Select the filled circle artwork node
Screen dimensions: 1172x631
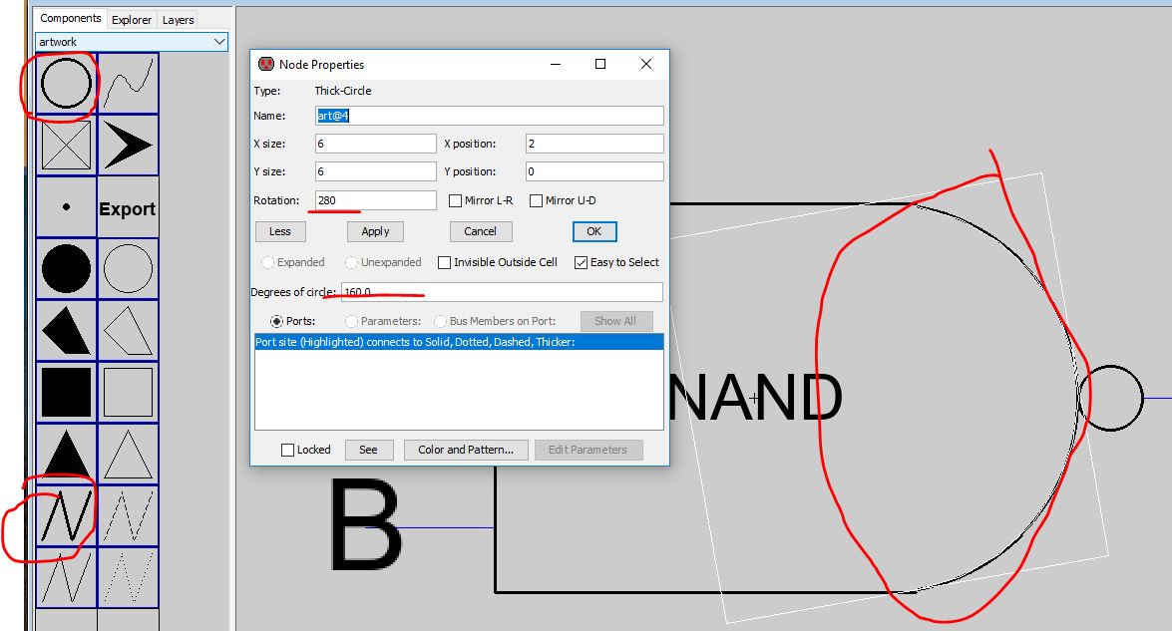[x=66, y=269]
